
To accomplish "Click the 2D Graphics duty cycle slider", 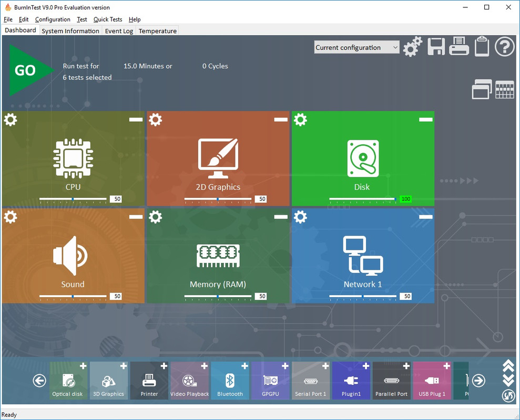I will [218, 199].
